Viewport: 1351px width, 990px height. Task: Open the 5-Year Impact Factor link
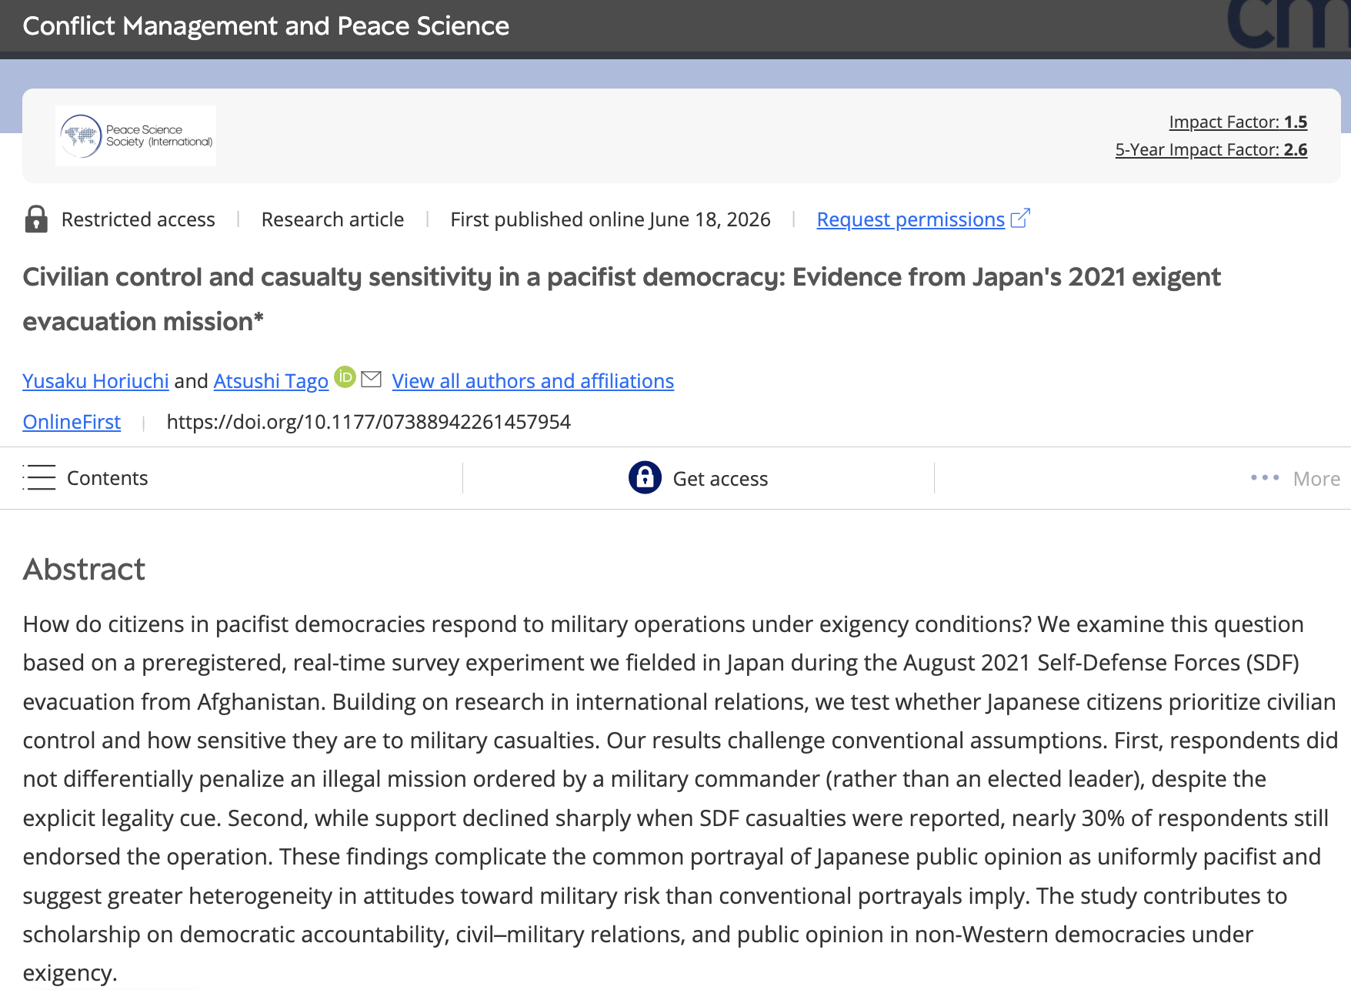(x=1211, y=149)
